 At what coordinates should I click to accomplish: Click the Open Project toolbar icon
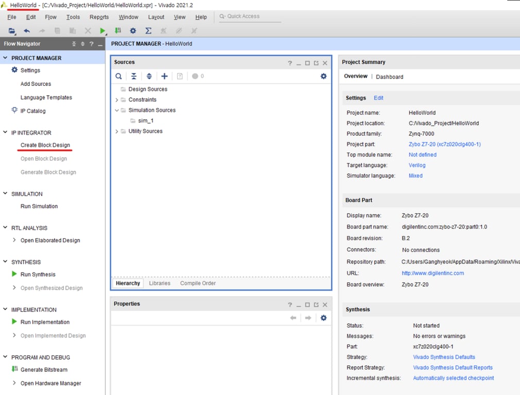(x=12, y=31)
